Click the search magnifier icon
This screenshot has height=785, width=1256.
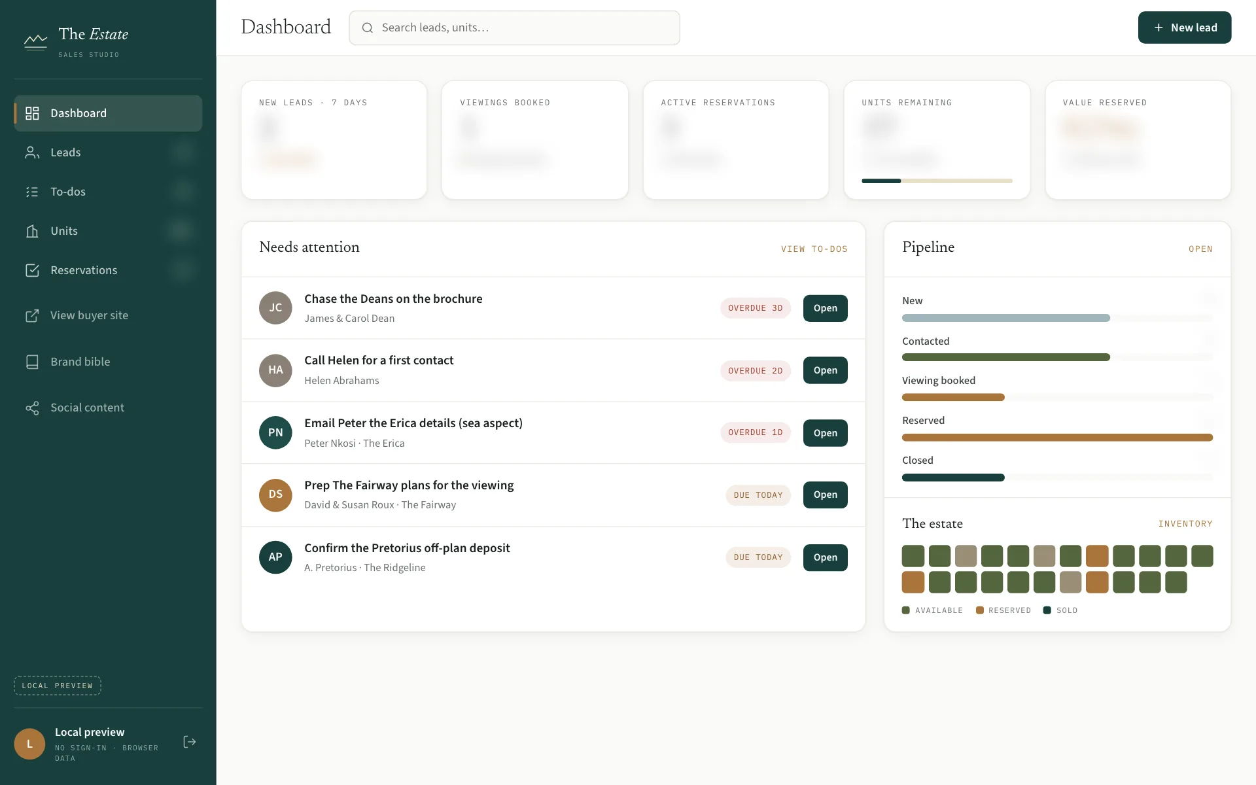coord(368,27)
